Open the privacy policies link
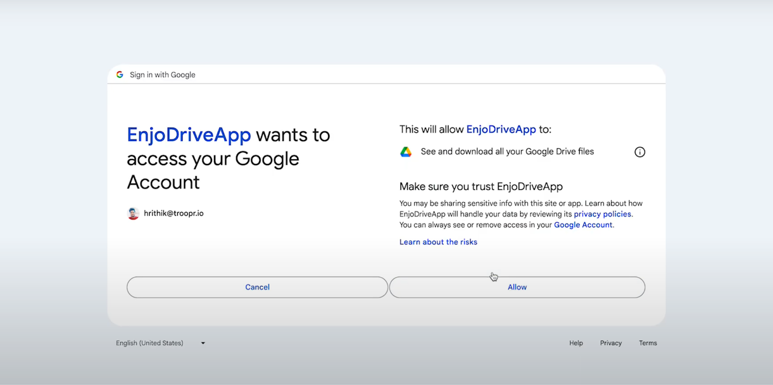This screenshot has width=773, height=385. 602,214
